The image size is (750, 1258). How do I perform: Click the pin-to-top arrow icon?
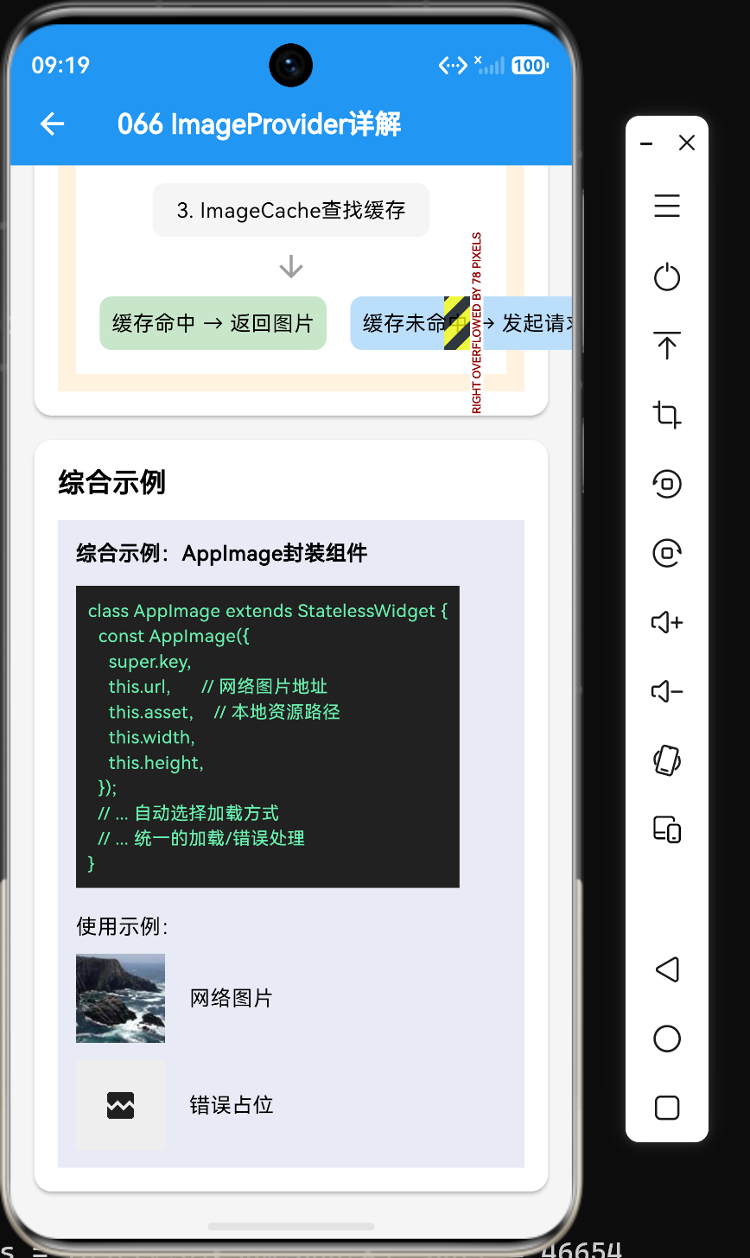667,346
